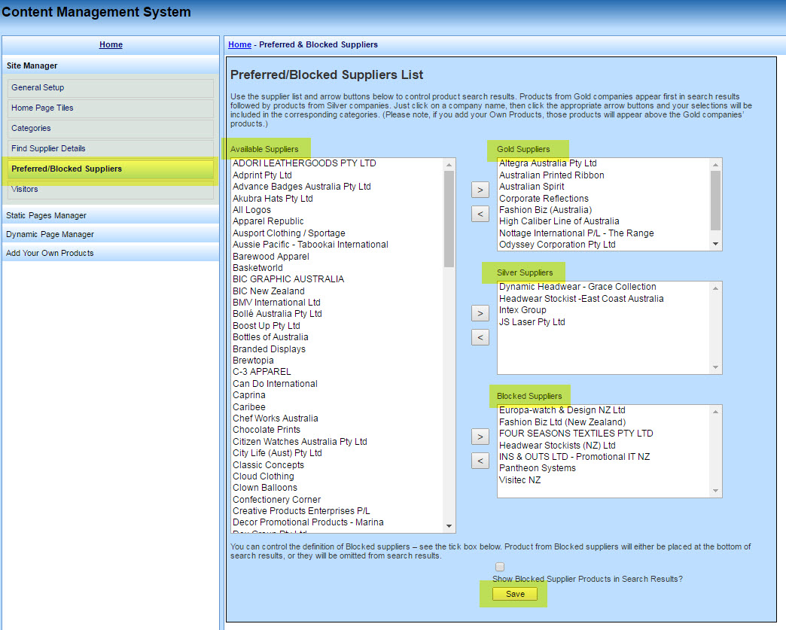Click the Gold Suppliers scroll-up arrow

coord(715,165)
